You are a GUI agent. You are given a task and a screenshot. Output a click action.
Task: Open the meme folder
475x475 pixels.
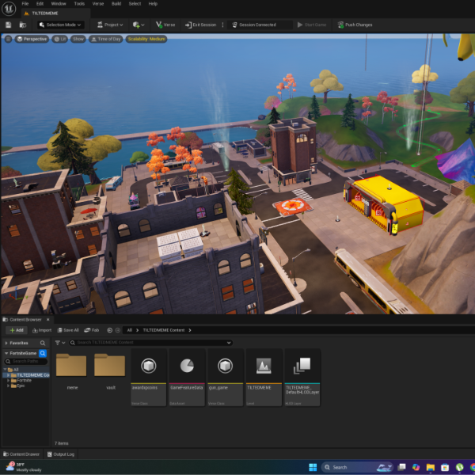(72, 372)
